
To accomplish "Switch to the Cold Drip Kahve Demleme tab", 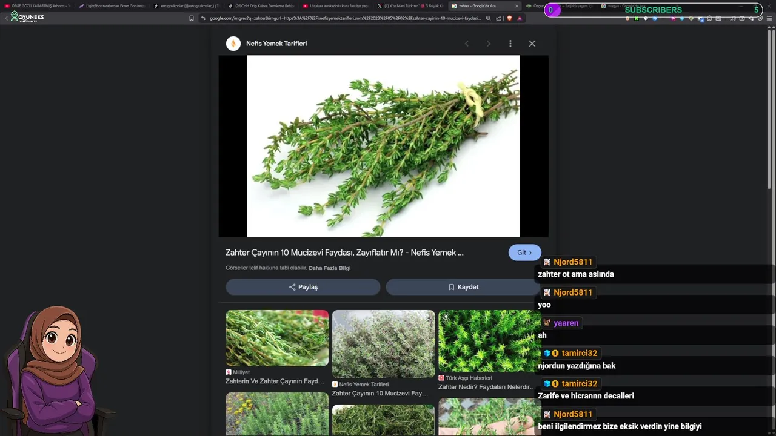I will pos(261,6).
